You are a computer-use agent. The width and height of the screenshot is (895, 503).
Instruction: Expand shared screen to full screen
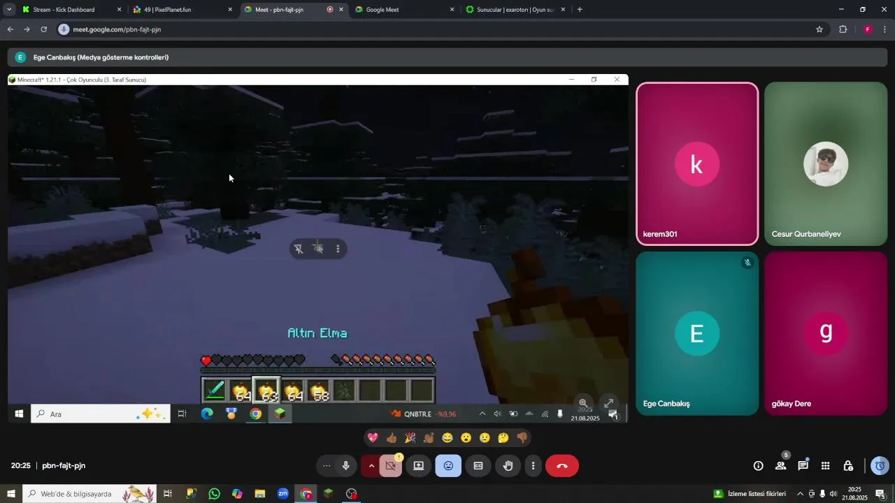point(609,403)
